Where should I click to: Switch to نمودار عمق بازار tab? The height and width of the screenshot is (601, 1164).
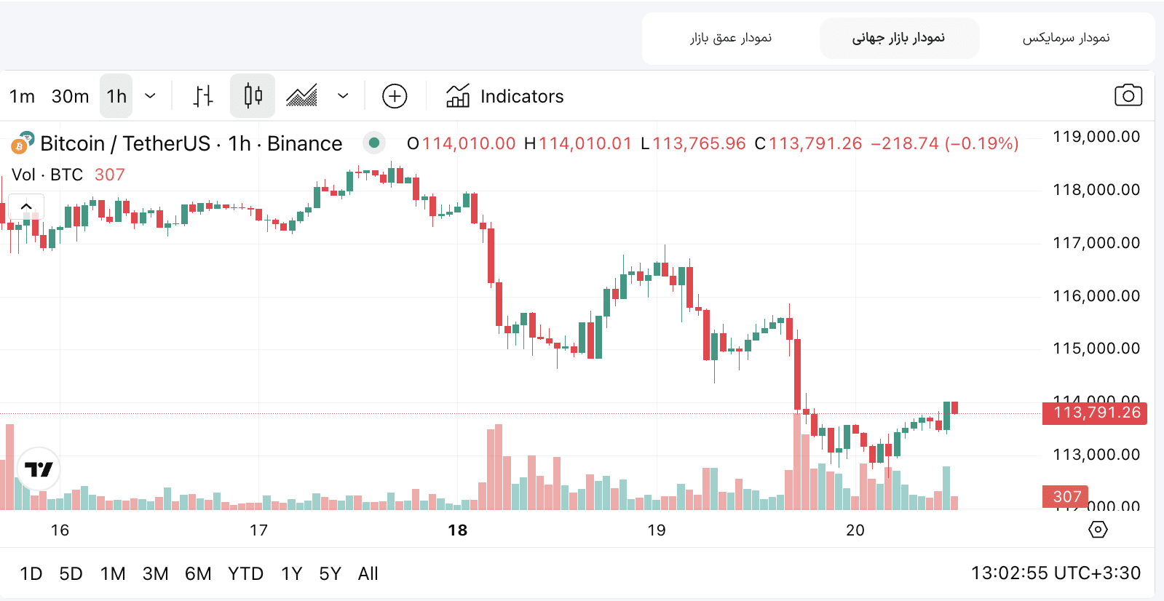click(731, 38)
